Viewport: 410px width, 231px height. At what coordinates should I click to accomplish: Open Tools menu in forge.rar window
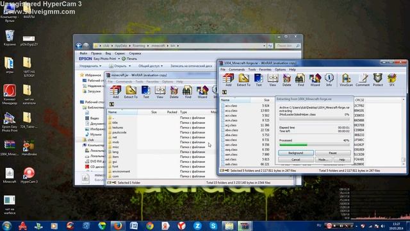coord(252,70)
